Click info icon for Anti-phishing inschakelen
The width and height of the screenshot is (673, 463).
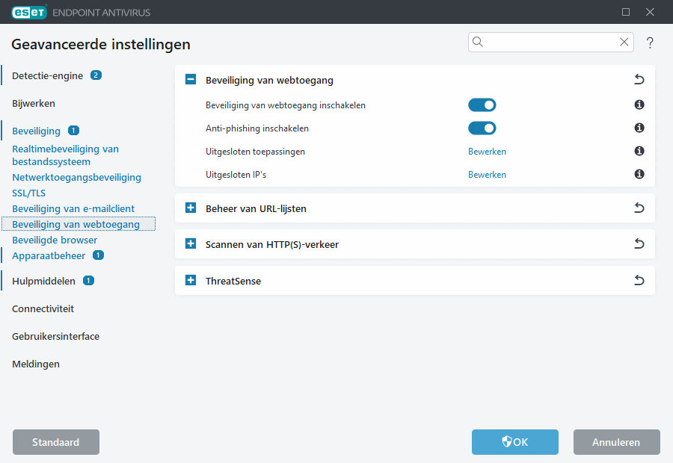point(639,128)
